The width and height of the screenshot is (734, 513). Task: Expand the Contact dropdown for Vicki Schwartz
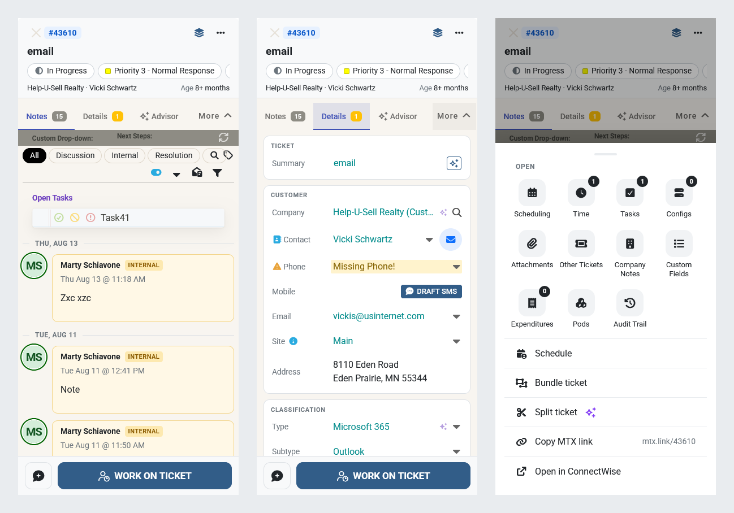[x=429, y=240]
